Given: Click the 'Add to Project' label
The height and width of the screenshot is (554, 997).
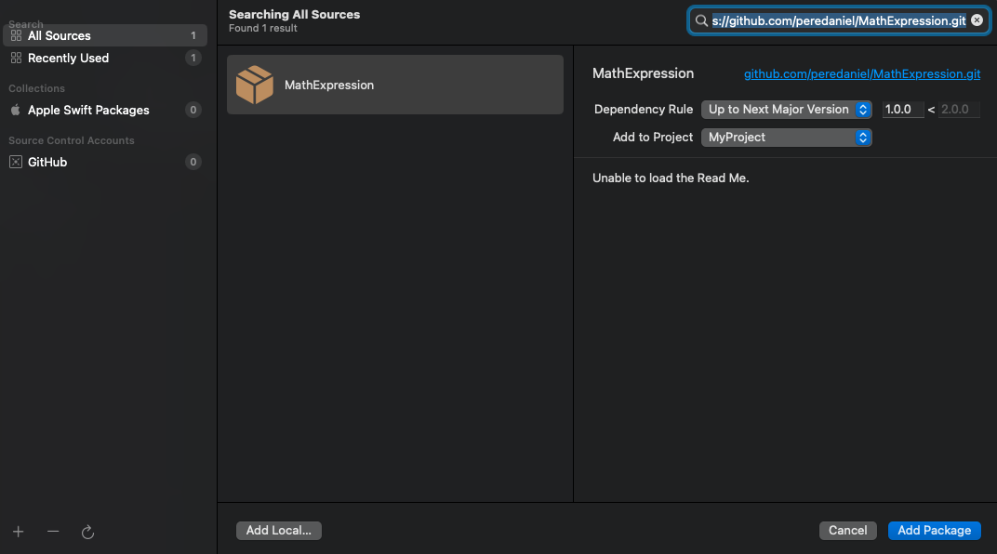Looking at the screenshot, I should (653, 138).
